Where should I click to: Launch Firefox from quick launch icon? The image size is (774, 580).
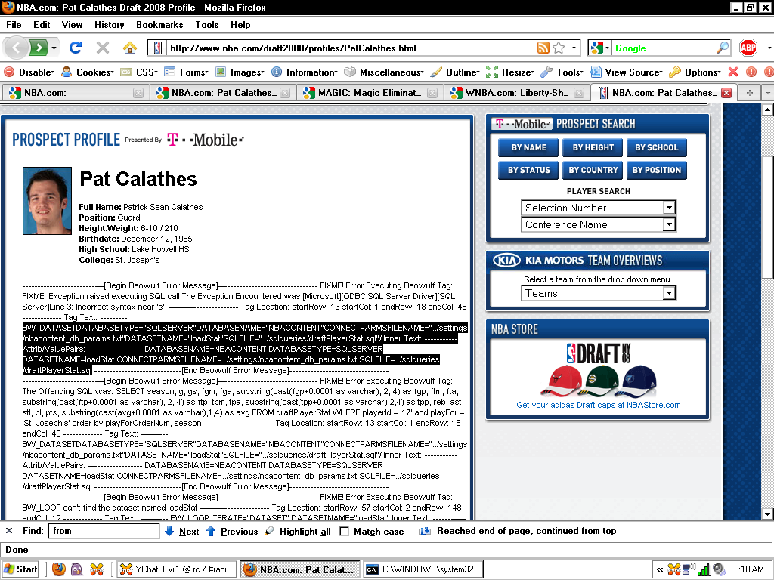59,569
